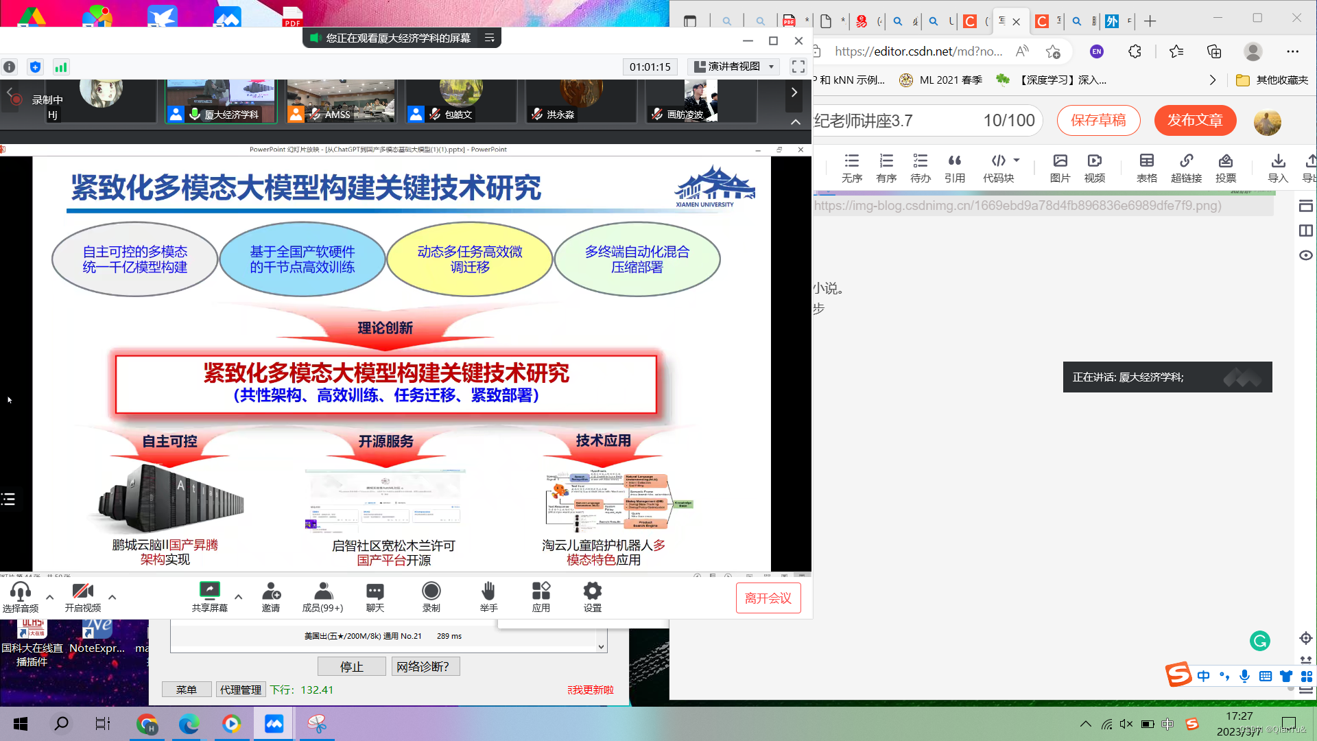Click the 保存草稿 button
The width and height of the screenshot is (1317, 741).
tap(1098, 120)
